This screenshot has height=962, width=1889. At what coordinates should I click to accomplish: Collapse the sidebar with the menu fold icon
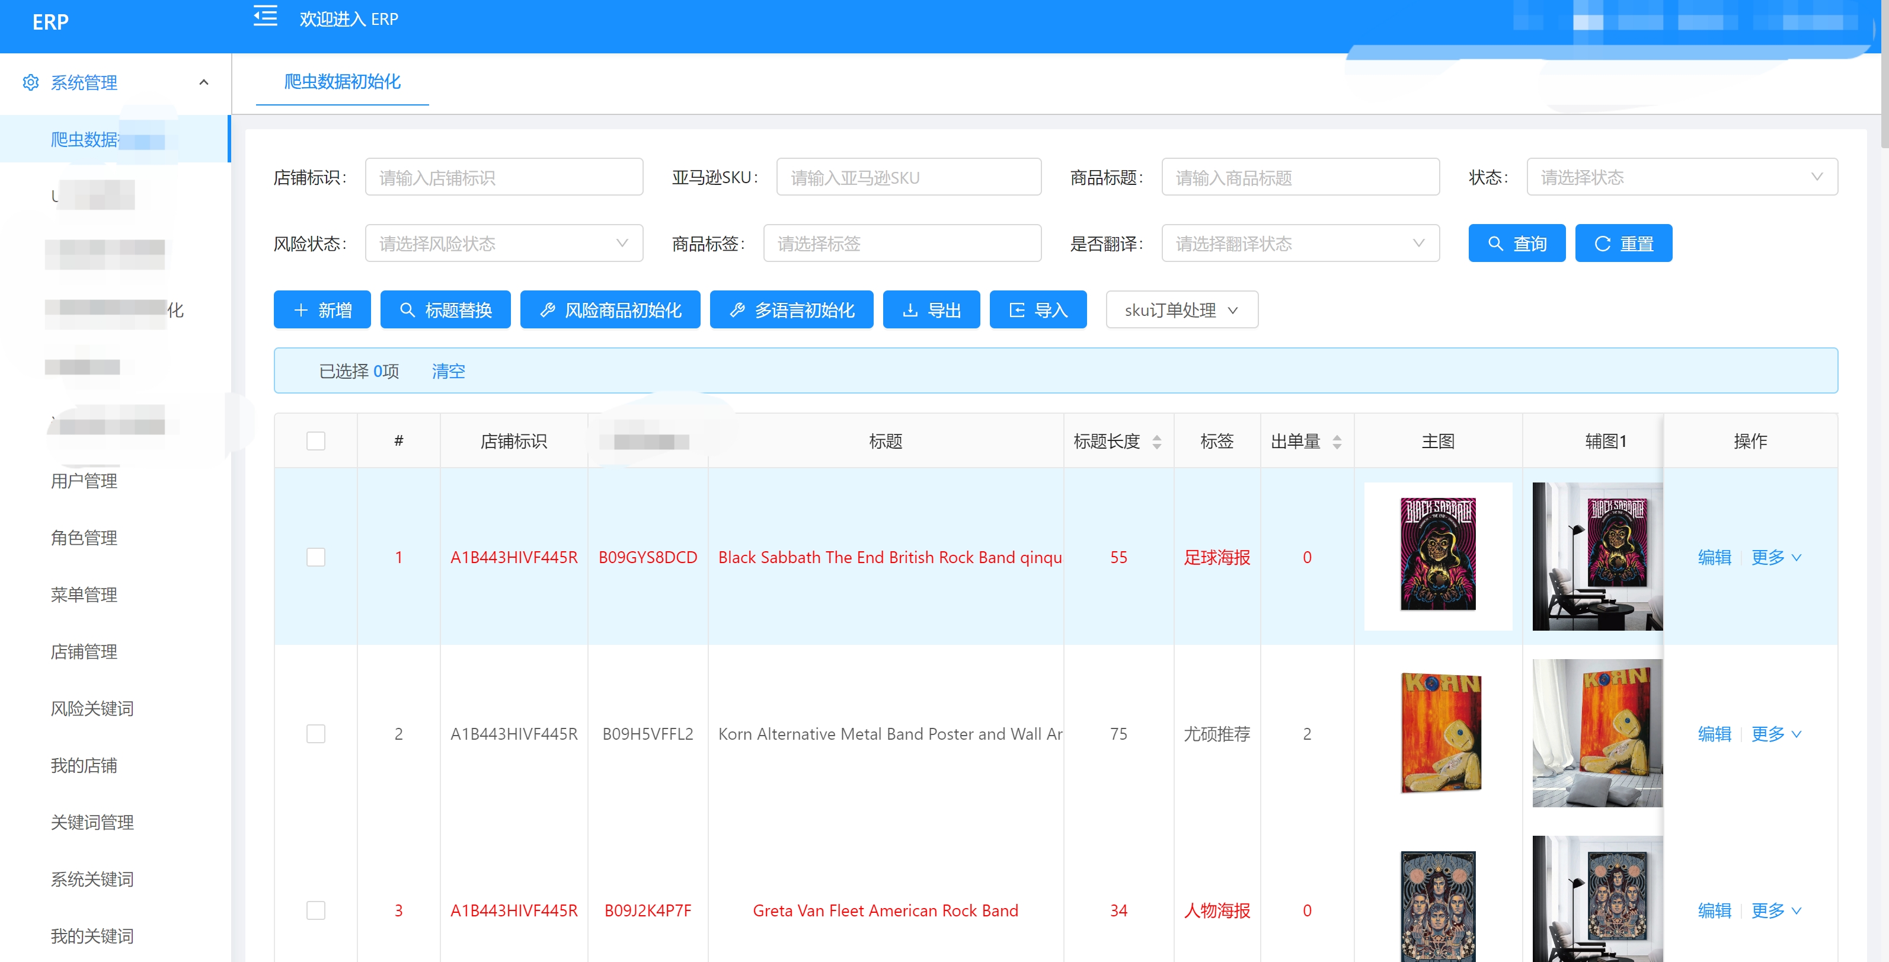click(x=266, y=16)
